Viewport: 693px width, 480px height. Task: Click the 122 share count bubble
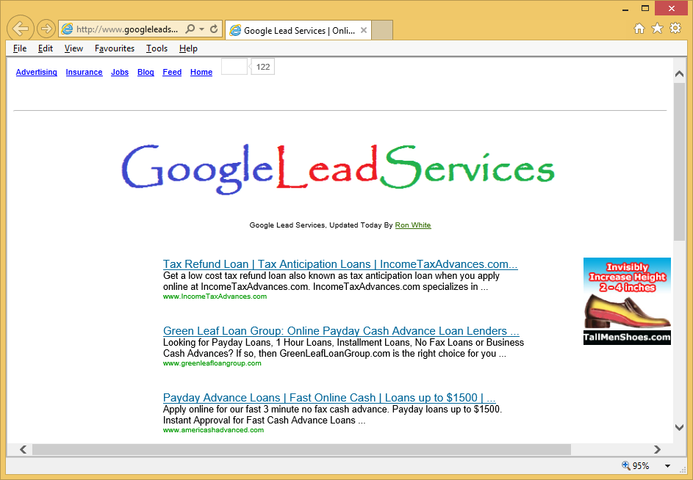point(263,67)
